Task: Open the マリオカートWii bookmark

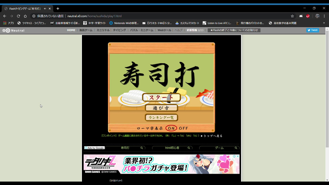Action: [x=157, y=23]
